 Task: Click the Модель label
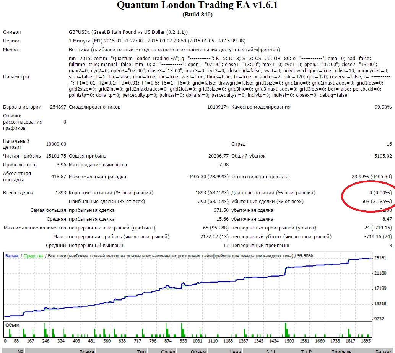click(11, 50)
